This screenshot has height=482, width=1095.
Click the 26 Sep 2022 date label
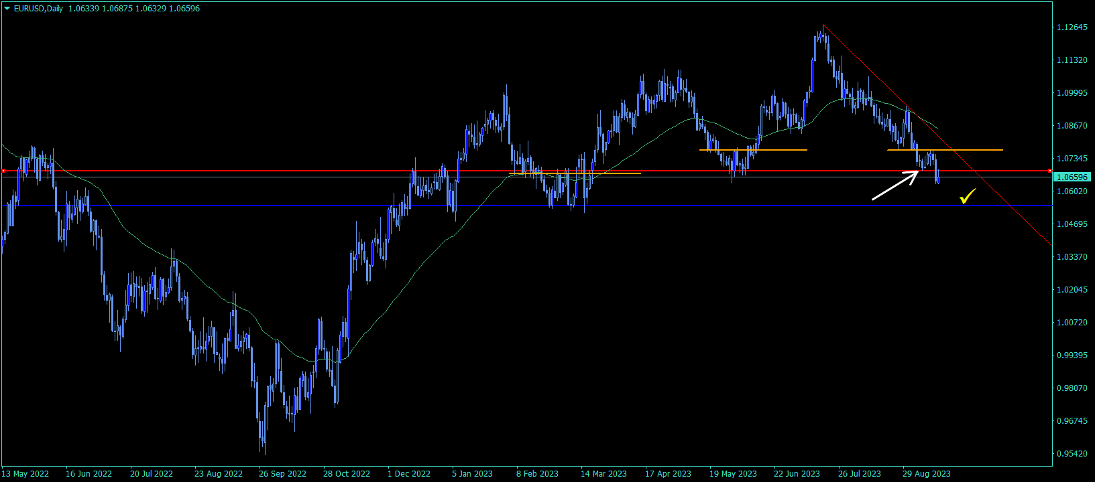click(282, 474)
